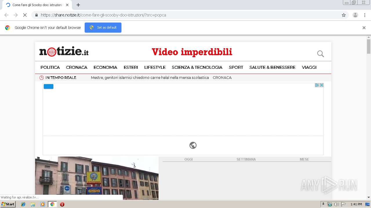Open the ESTERI section

point(131,67)
